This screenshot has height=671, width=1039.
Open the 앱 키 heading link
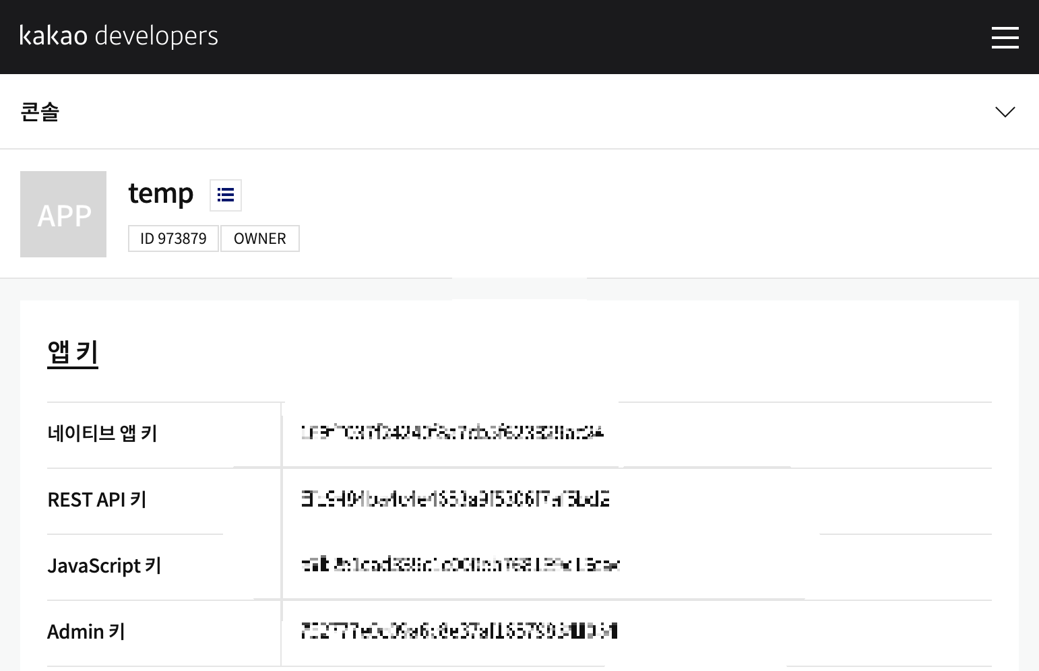tap(73, 352)
